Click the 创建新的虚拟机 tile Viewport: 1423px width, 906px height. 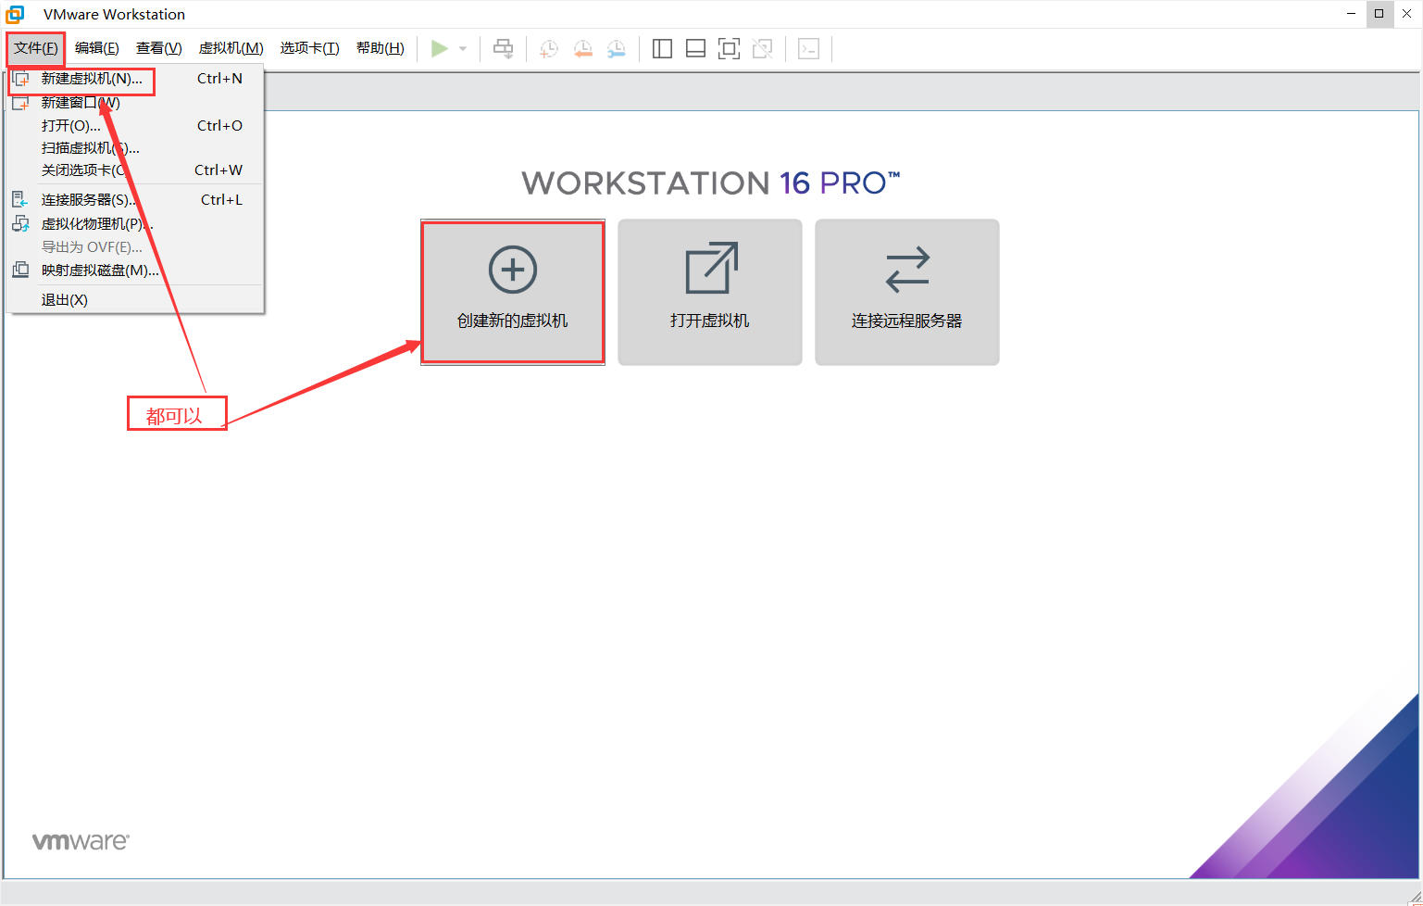click(513, 292)
